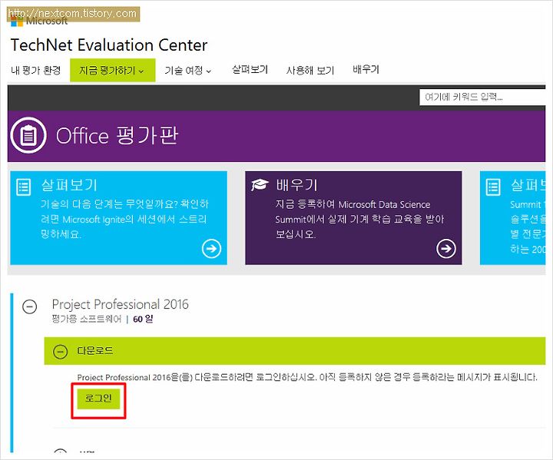
Task: Click the list icon in the partially visible Summit card
Action: (x=493, y=187)
